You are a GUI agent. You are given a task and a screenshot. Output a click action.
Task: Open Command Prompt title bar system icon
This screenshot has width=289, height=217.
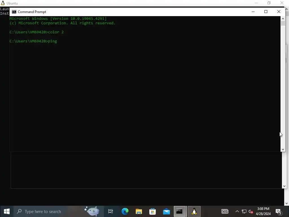14,12
